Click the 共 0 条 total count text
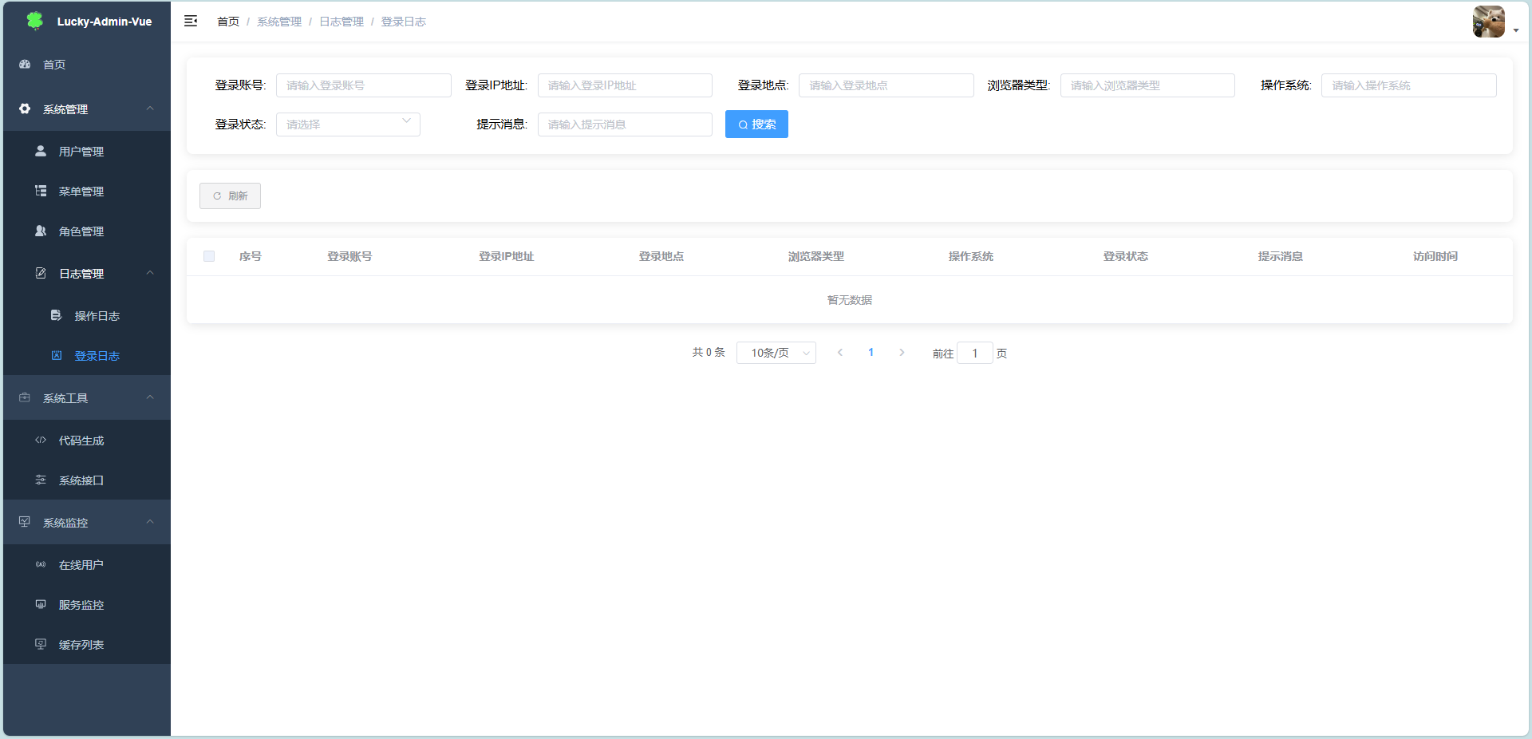 click(709, 353)
